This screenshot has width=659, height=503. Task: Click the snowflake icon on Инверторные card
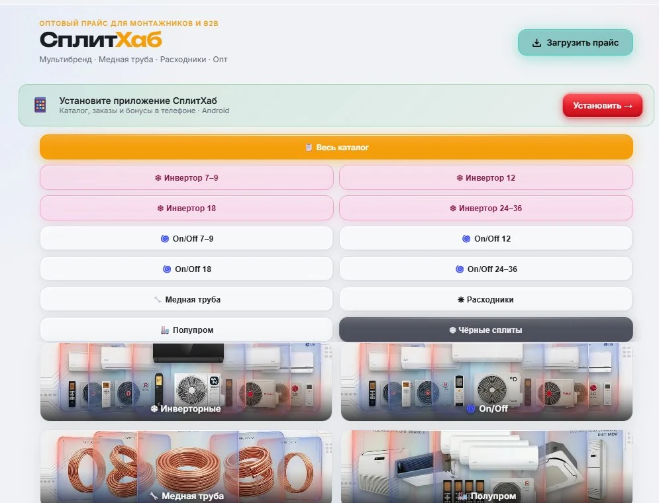pyautogui.click(x=154, y=408)
